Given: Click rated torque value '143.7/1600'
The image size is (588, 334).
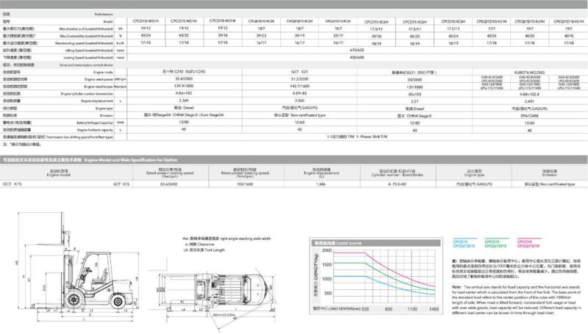Looking at the screenshot, I should (299, 87).
